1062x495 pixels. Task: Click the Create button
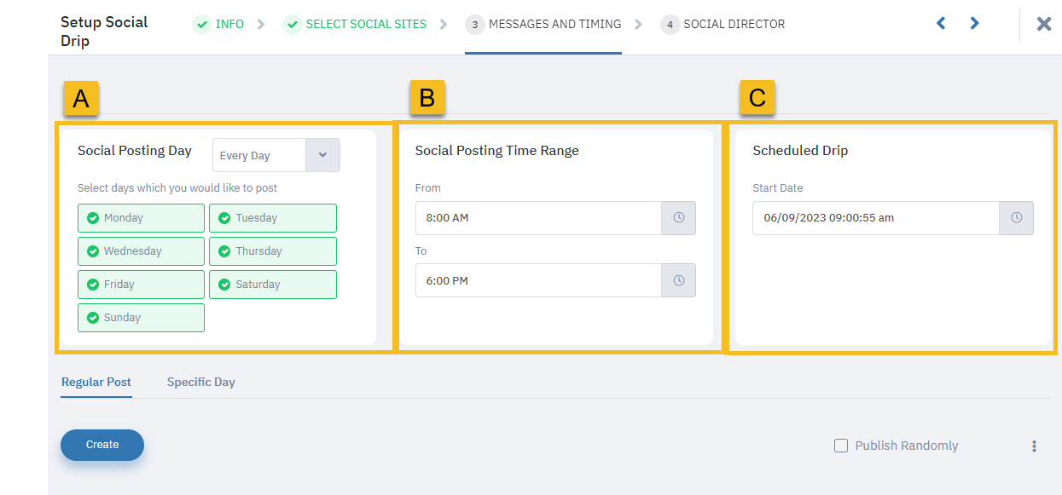pos(102,445)
